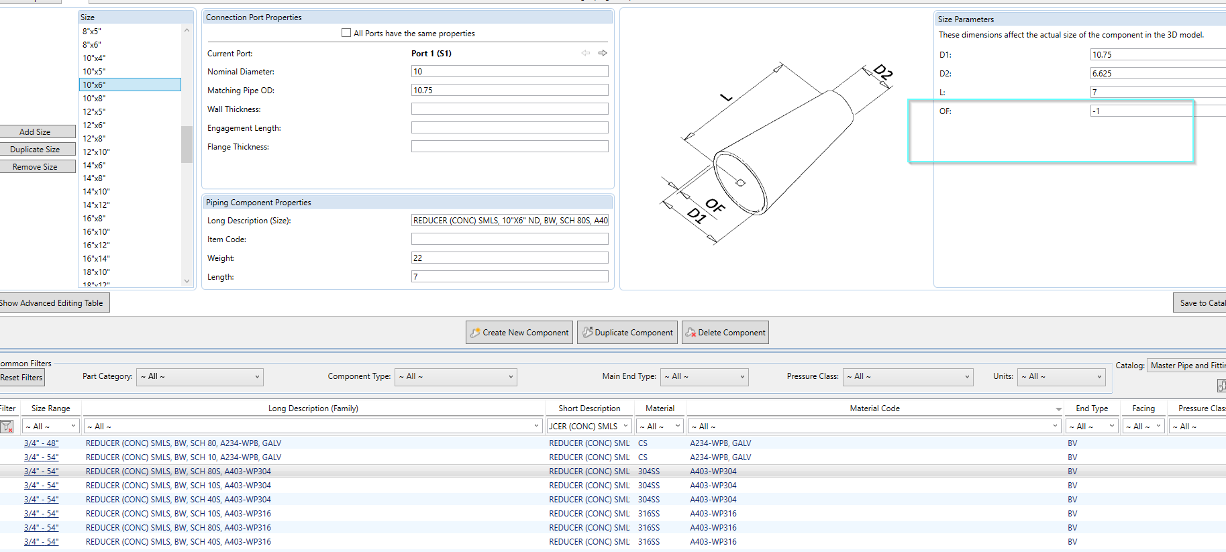The image size is (1226, 552).
Task: Expand the Component Type dropdown
Action: tap(456, 377)
